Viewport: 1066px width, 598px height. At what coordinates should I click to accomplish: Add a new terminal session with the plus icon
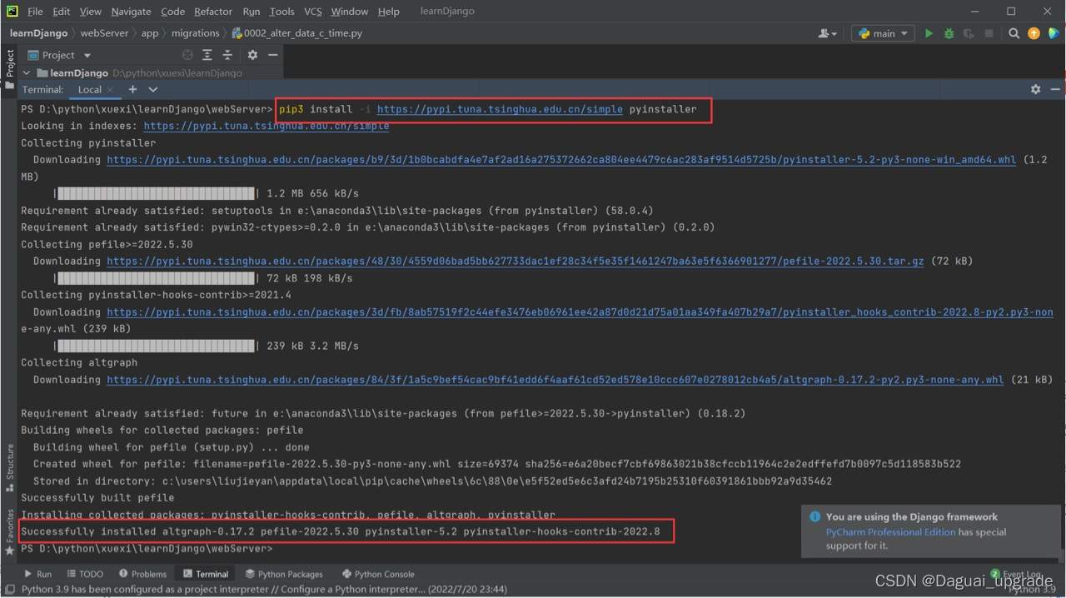(132, 89)
